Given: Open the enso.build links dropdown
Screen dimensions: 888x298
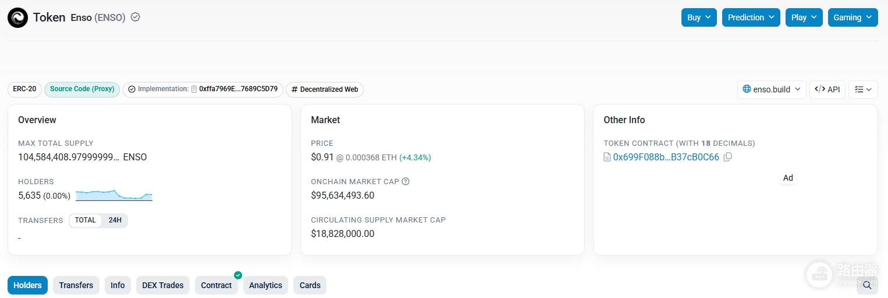Looking at the screenshot, I should [772, 89].
